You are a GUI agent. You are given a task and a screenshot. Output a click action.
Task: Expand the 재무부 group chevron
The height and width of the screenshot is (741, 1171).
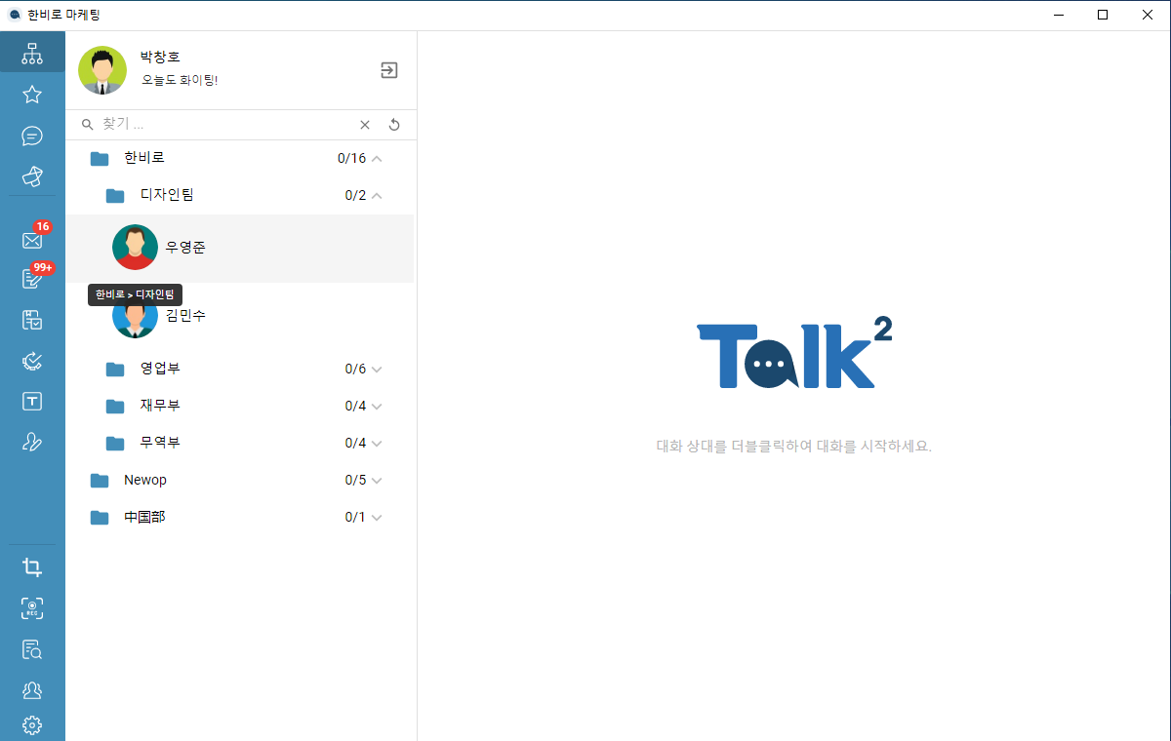[378, 407]
